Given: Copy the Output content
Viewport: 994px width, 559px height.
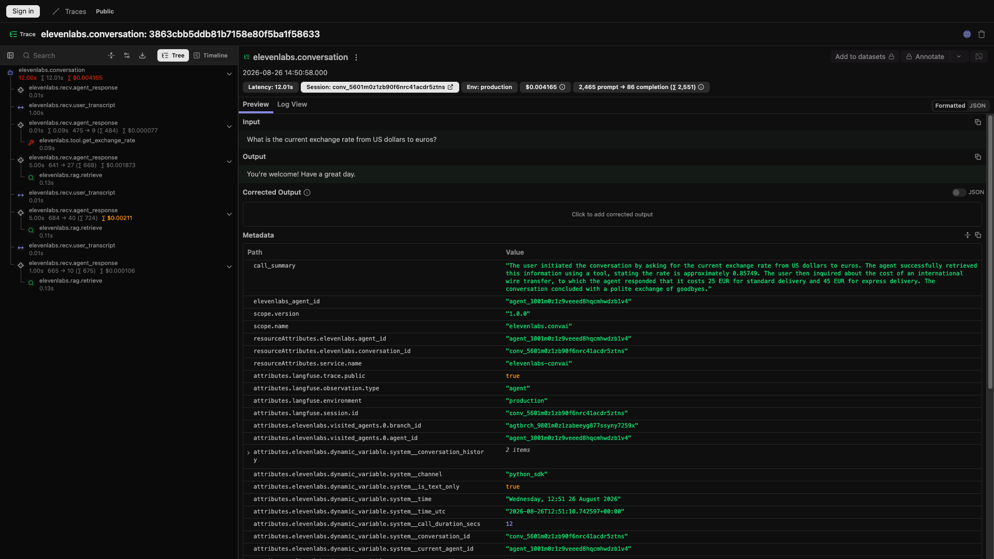Looking at the screenshot, I should (978, 157).
